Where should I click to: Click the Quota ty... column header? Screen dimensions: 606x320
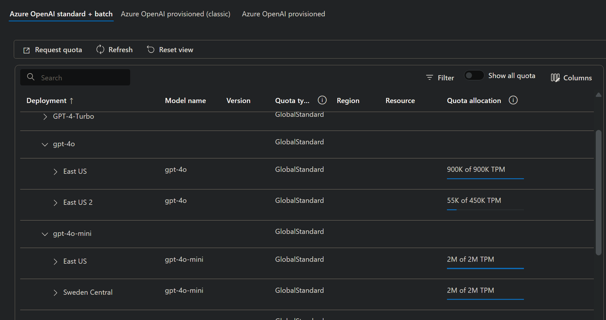click(292, 100)
